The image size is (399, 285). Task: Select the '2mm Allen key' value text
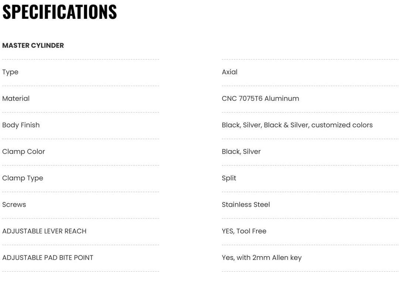[277, 258]
